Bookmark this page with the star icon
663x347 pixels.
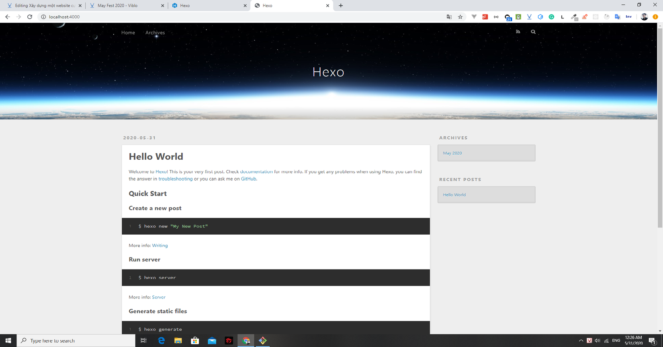coord(460,17)
